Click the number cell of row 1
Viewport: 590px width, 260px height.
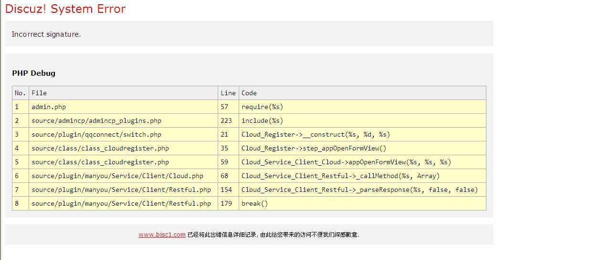pyautogui.click(x=21, y=107)
